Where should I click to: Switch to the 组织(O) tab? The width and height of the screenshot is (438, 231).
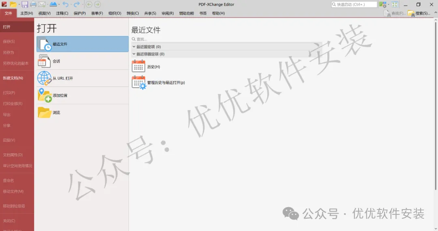[115, 13]
